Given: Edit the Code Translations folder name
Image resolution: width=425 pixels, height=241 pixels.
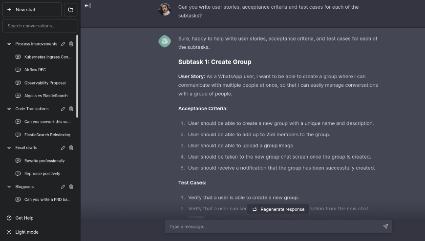Looking at the screenshot, I should point(63,109).
